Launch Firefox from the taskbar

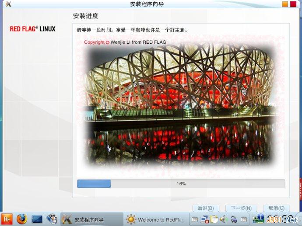[x=22, y=219]
